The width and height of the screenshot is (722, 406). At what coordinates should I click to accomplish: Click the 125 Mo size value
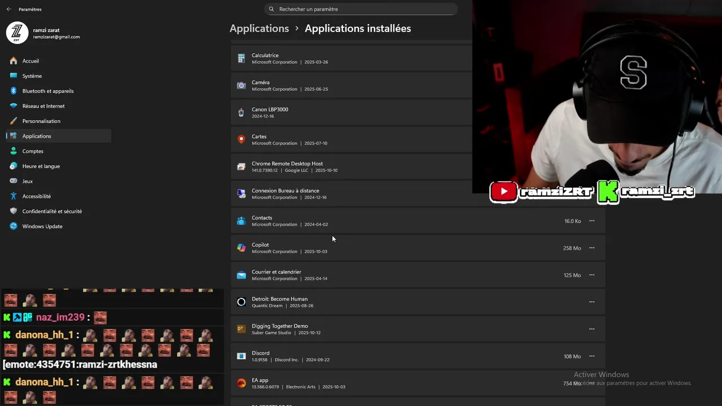click(x=572, y=275)
